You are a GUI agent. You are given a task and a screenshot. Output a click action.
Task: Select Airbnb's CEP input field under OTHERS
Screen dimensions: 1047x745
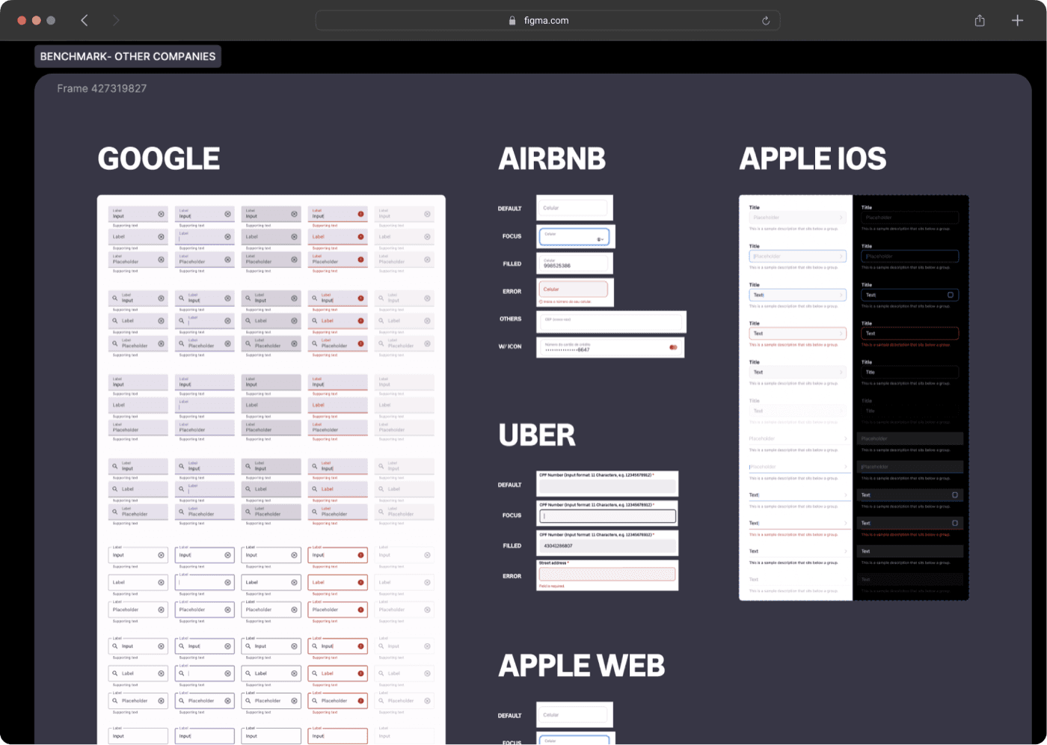click(611, 322)
